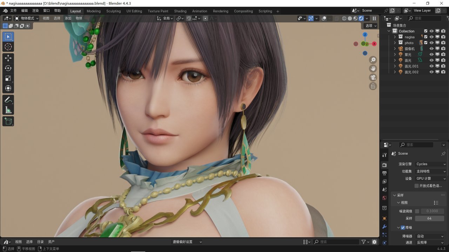
Task: Select the Cursor tool in the left toolbar
Action: tap(8, 47)
